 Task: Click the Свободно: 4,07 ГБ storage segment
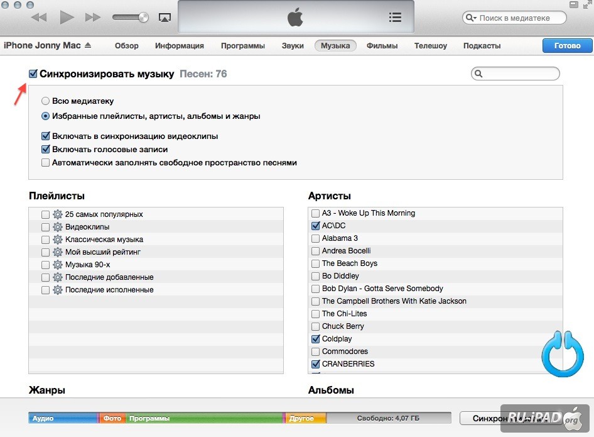click(x=389, y=418)
